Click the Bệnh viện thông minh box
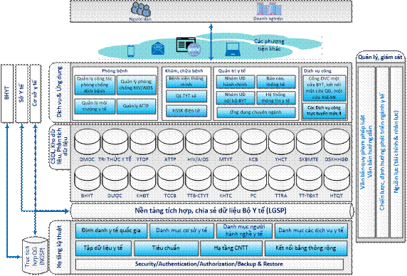Image resolution: width=407 pixels, height=276 pixels. click(x=186, y=82)
